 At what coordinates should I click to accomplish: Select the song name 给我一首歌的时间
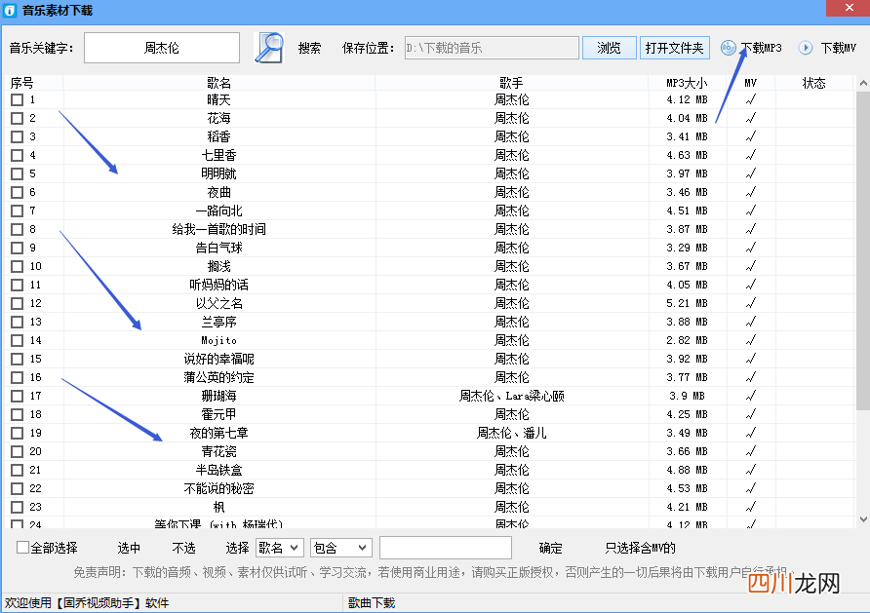pos(219,229)
